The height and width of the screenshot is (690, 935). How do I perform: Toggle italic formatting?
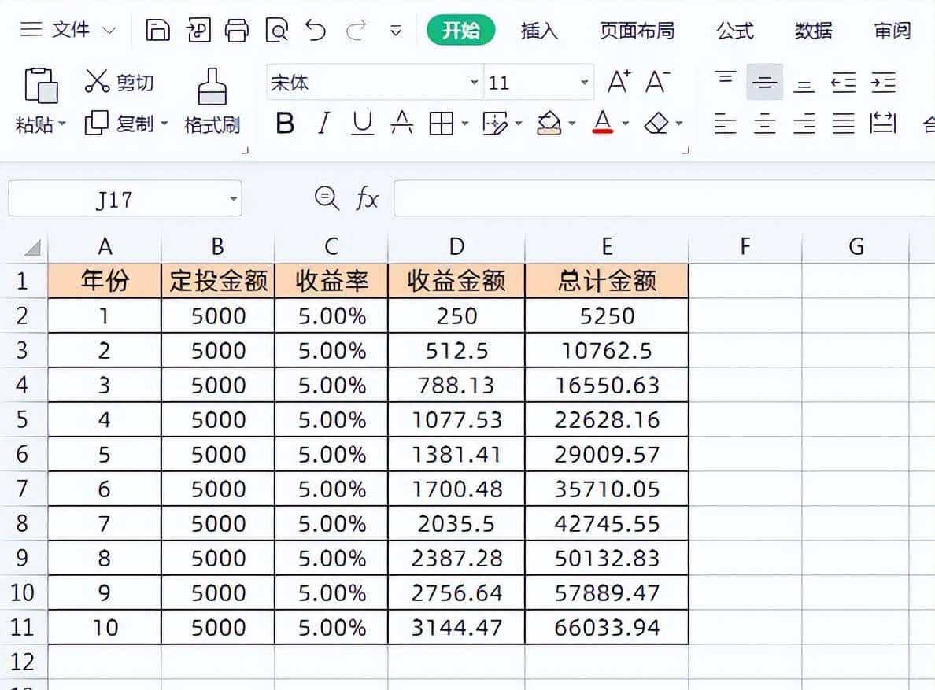[323, 124]
